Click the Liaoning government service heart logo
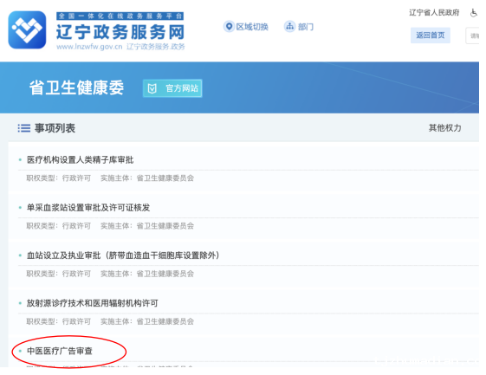 (27, 29)
